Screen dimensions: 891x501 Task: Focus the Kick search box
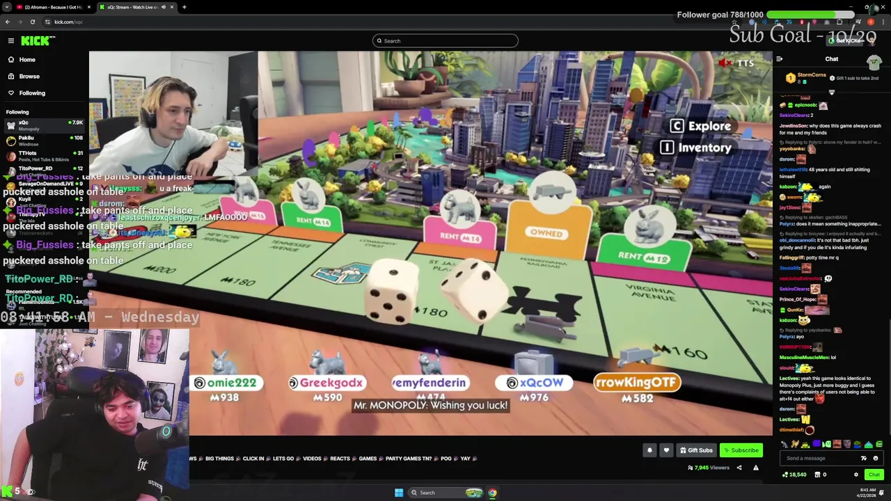point(445,41)
